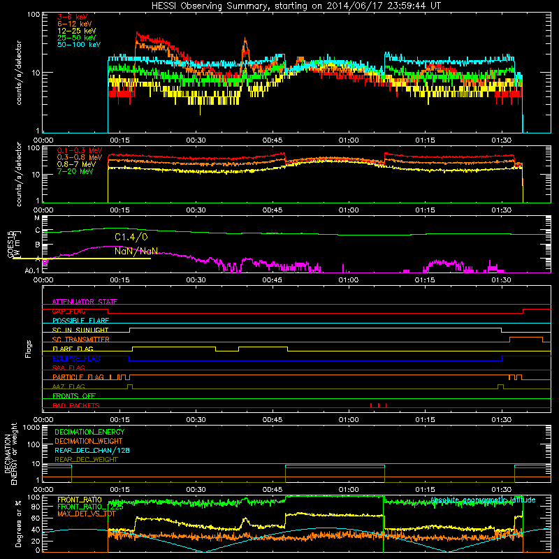The width and height of the screenshot is (559, 559).
Task: Click the vertical Flags axis title
Action: coord(29,349)
